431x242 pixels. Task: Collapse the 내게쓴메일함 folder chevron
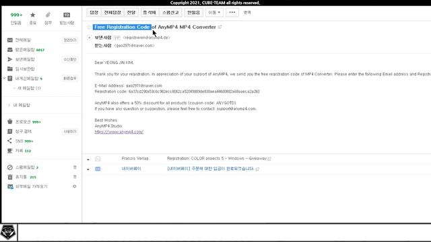point(4,79)
